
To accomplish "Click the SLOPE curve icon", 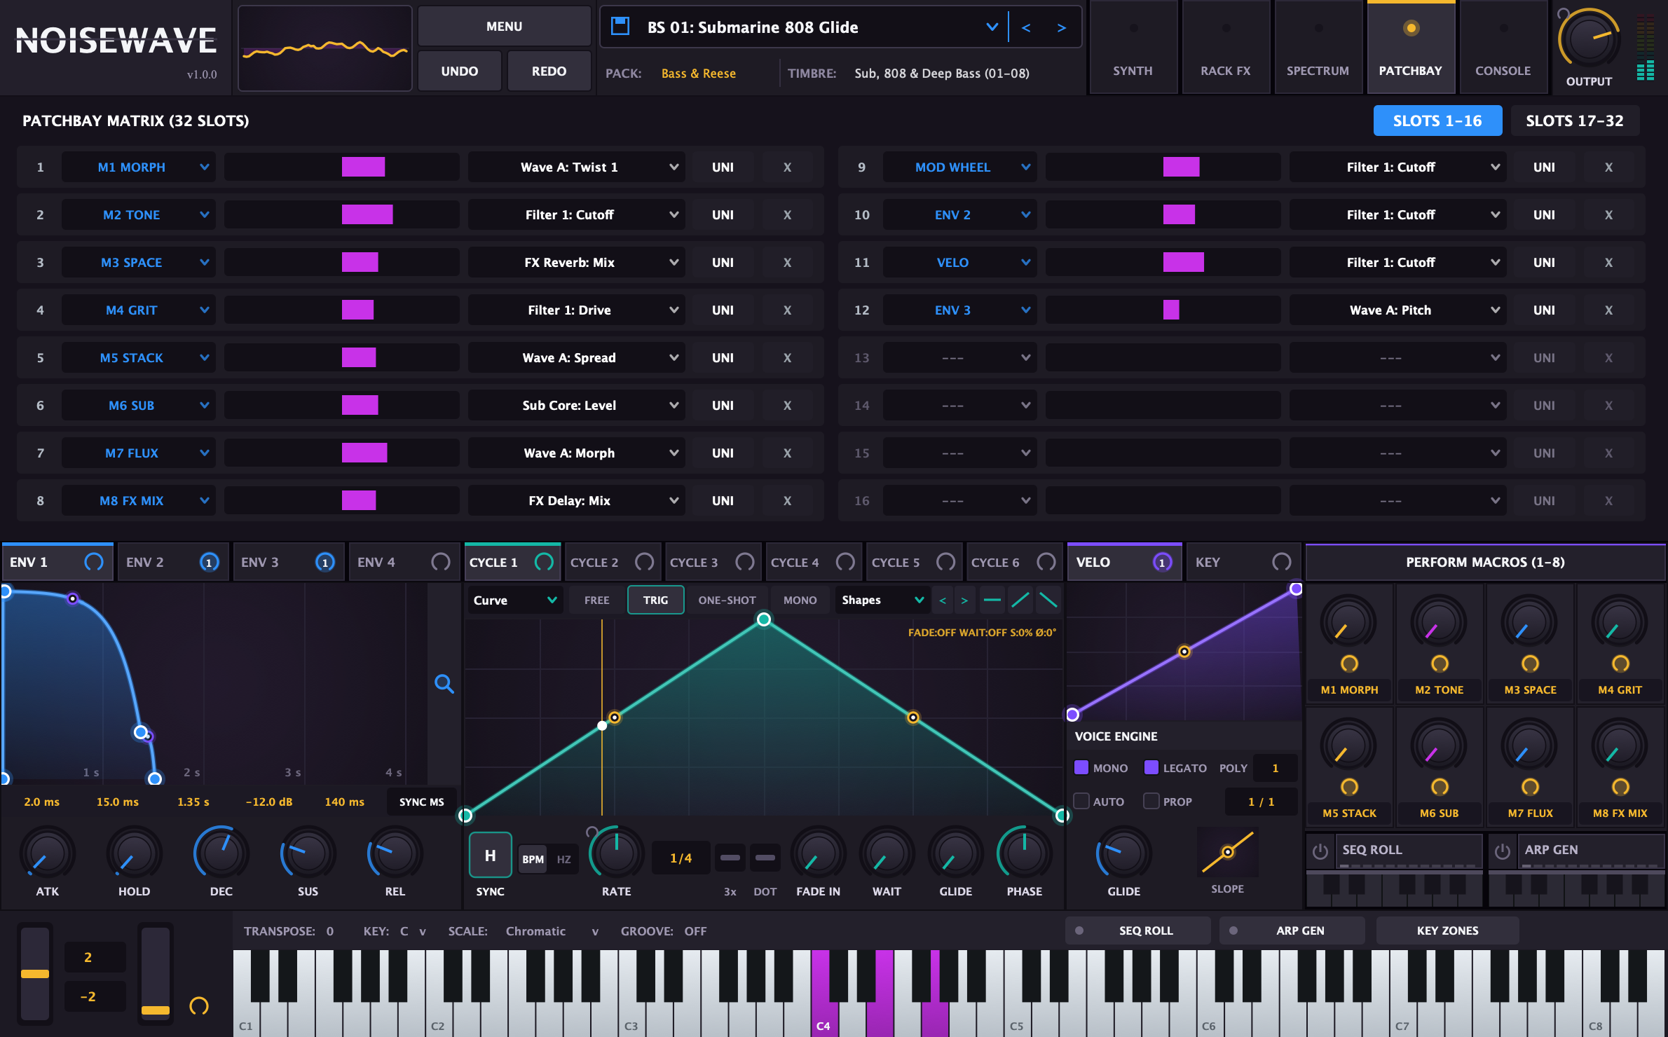I will pyautogui.click(x=1228, y=852).
